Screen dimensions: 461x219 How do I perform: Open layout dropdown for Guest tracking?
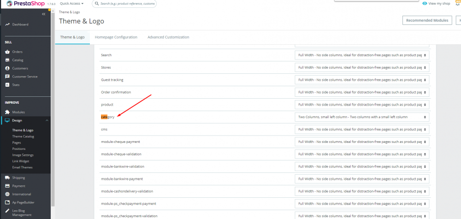[362, 80]
